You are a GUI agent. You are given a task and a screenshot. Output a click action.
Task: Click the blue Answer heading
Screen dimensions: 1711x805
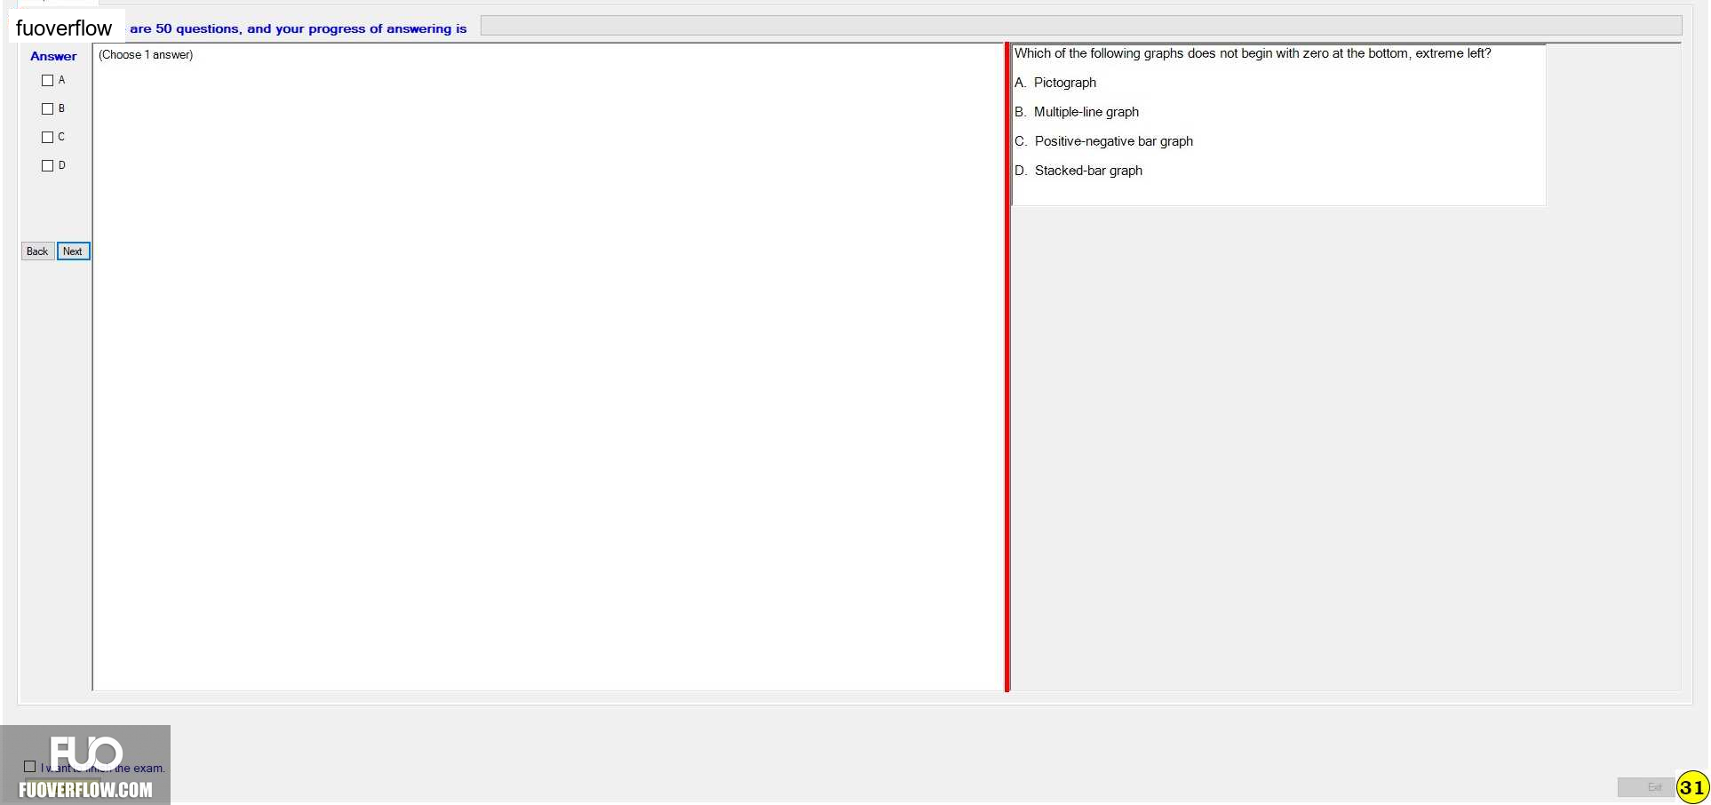tap(53, 56)
